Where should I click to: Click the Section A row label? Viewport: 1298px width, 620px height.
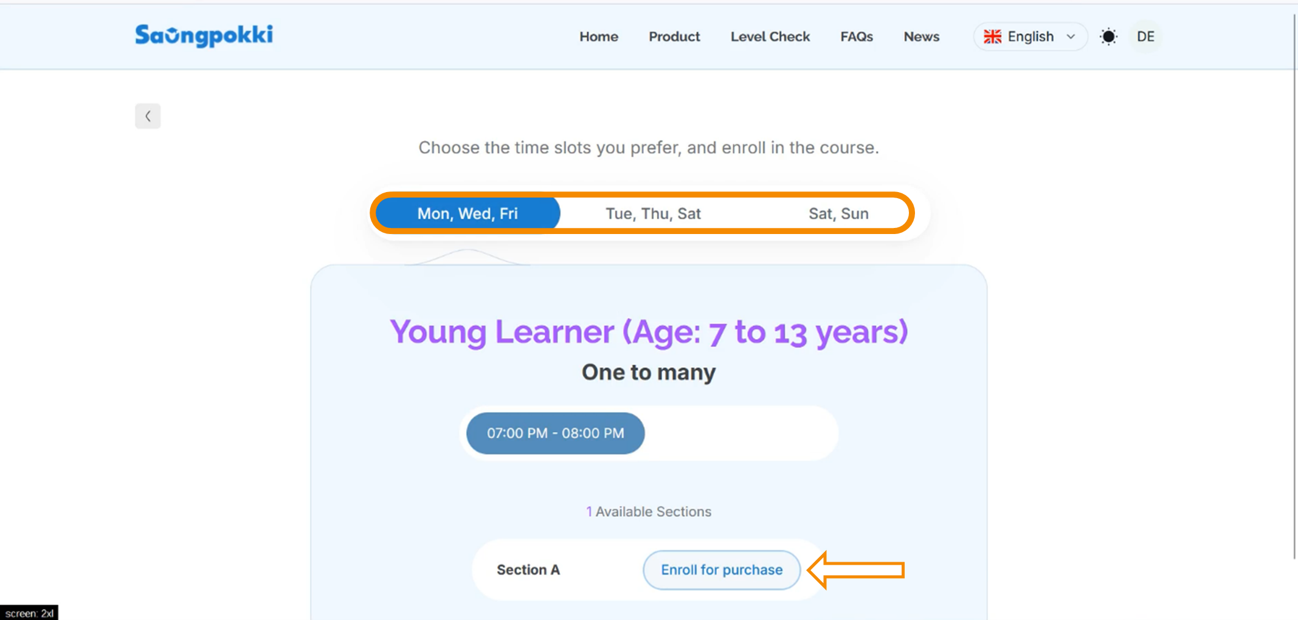click(528, 570)
